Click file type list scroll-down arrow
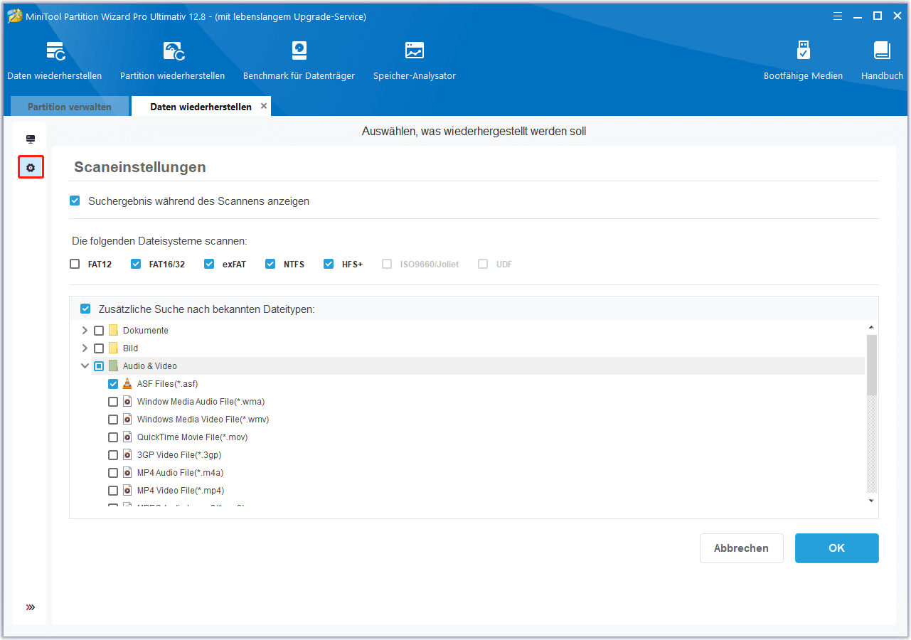 [872, 501]
